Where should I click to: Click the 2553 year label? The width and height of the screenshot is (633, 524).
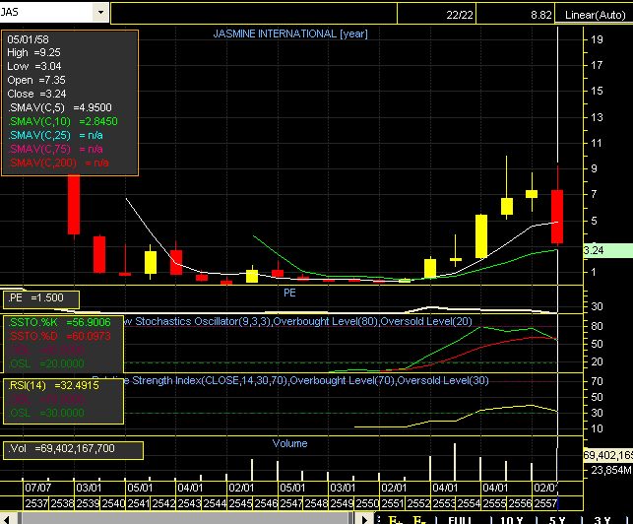444,503
